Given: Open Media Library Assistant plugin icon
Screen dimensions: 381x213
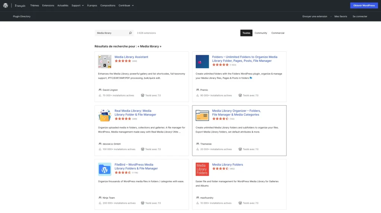Looking at the screenshot, I should pyautogui.click(x=105, y=61).
